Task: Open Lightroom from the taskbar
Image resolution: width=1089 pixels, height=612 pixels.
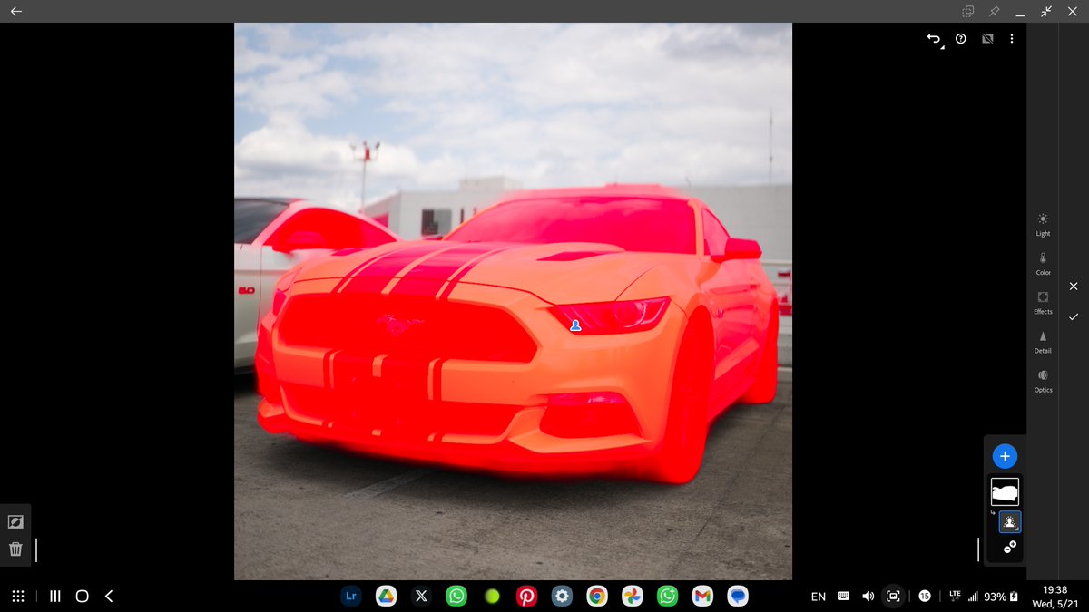Action: (x=350, y=597)
